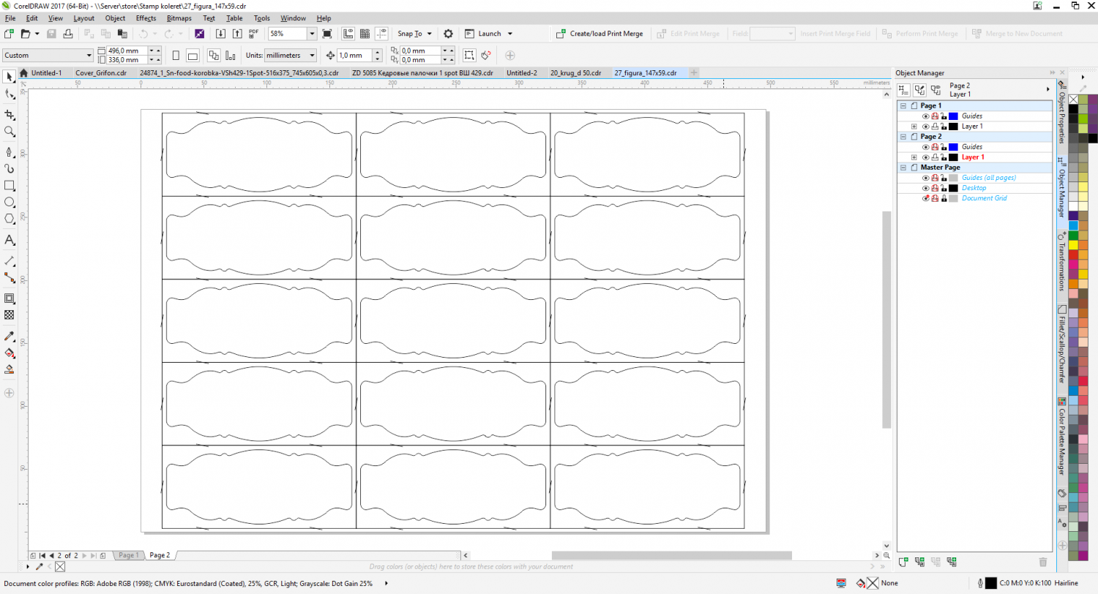Select the Ellipse tool

click(x=10, y=202)
